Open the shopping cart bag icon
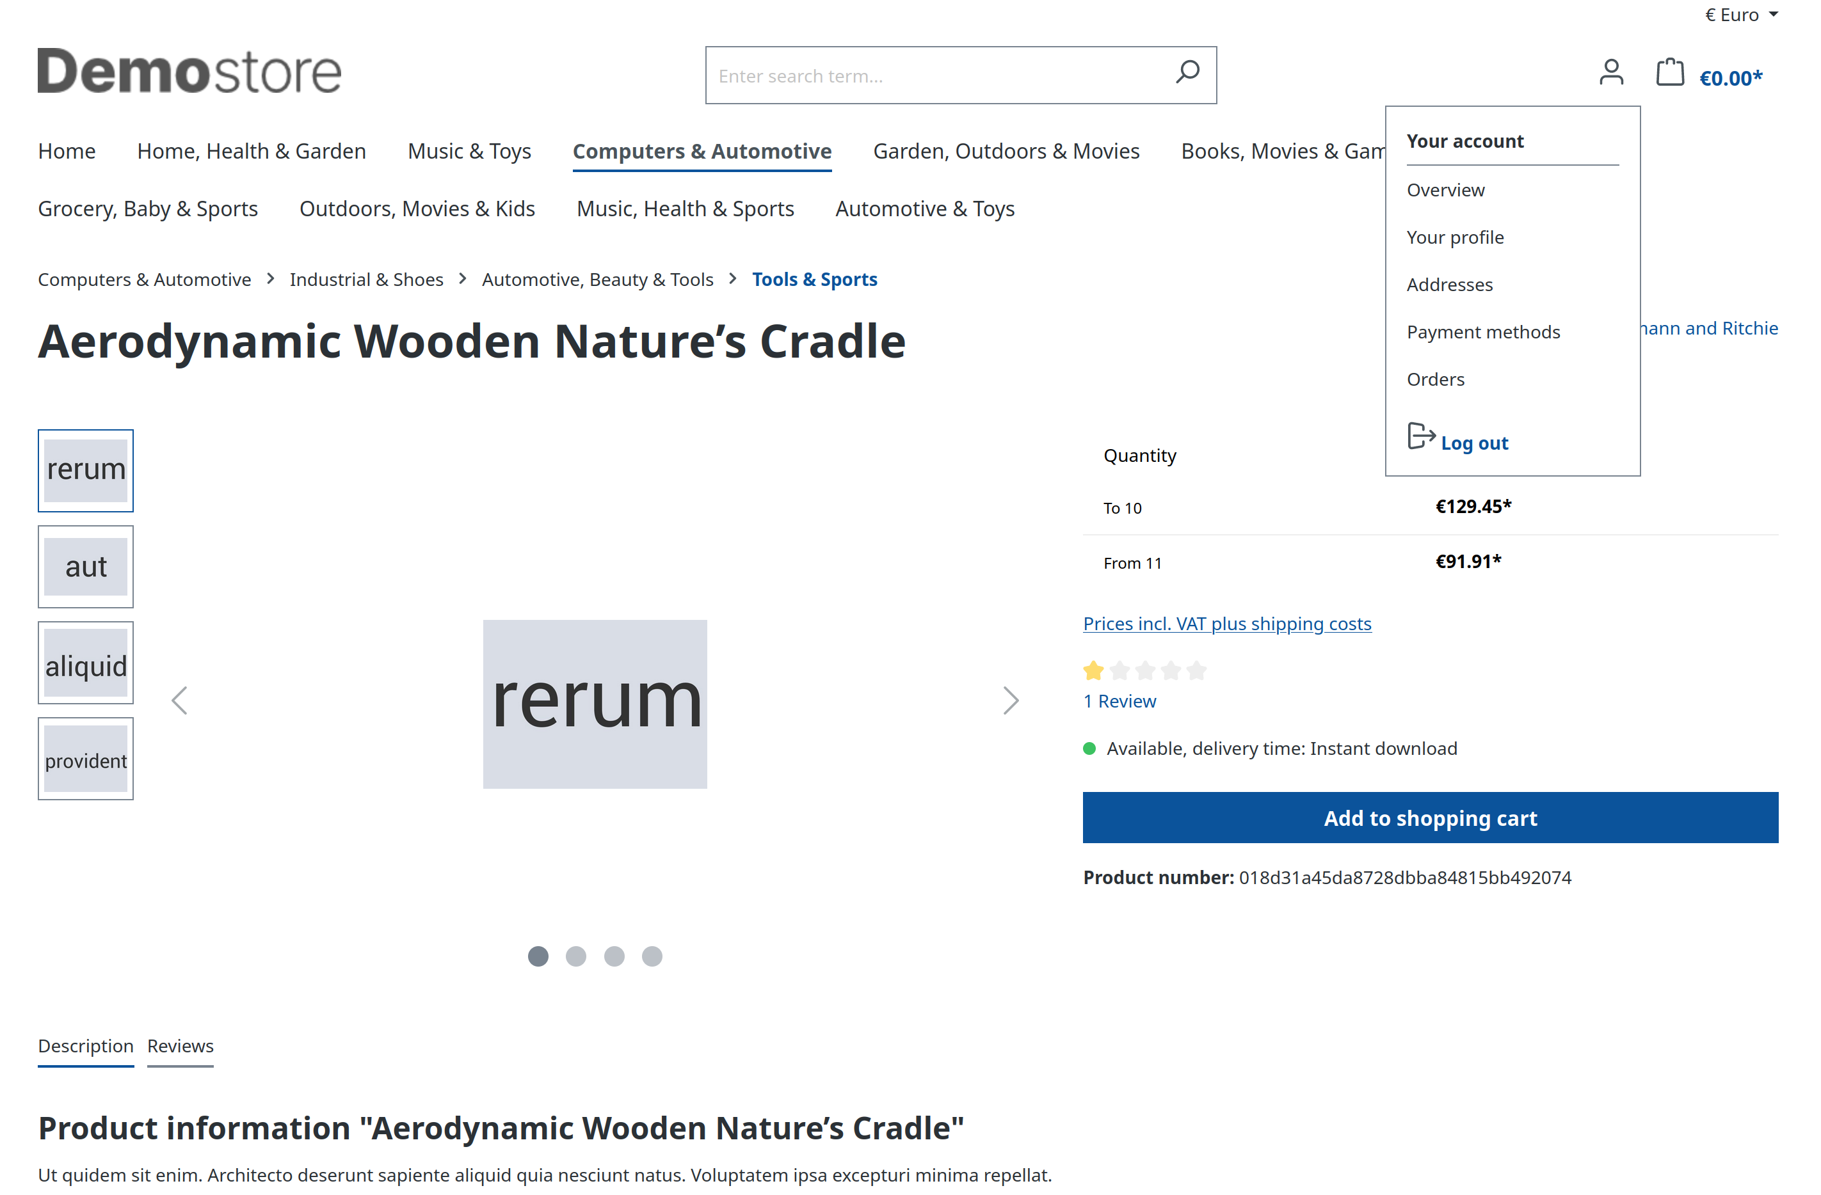This screenshot has width=1821, height=1195. 1669,73
